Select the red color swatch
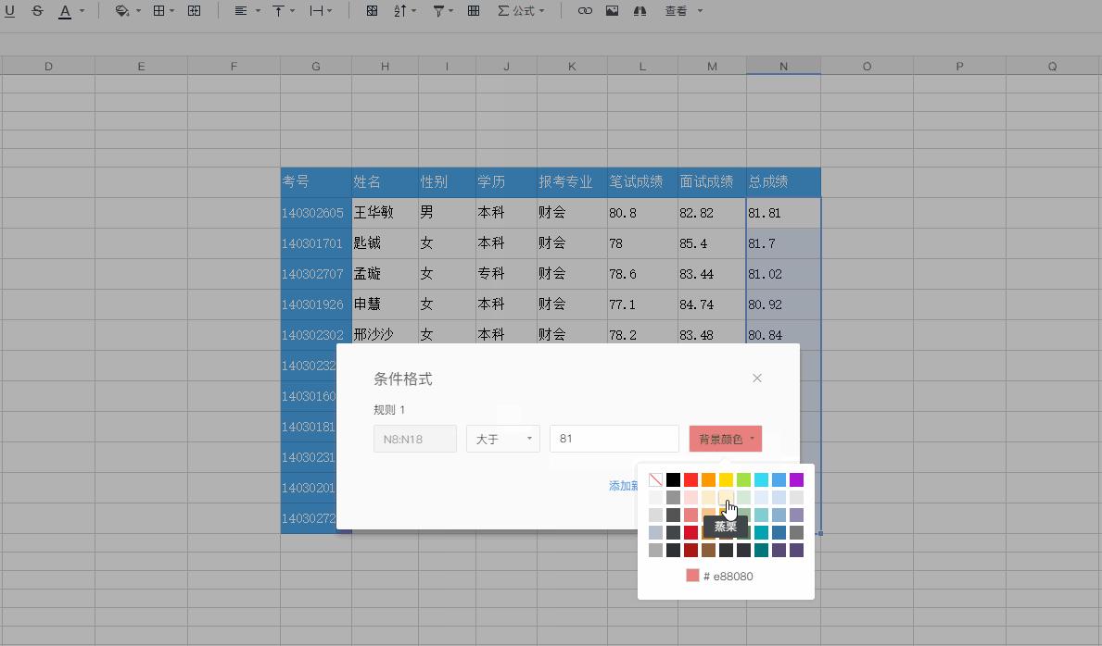1102x646 pixels. pyautogui.click(x=690, y=479)
